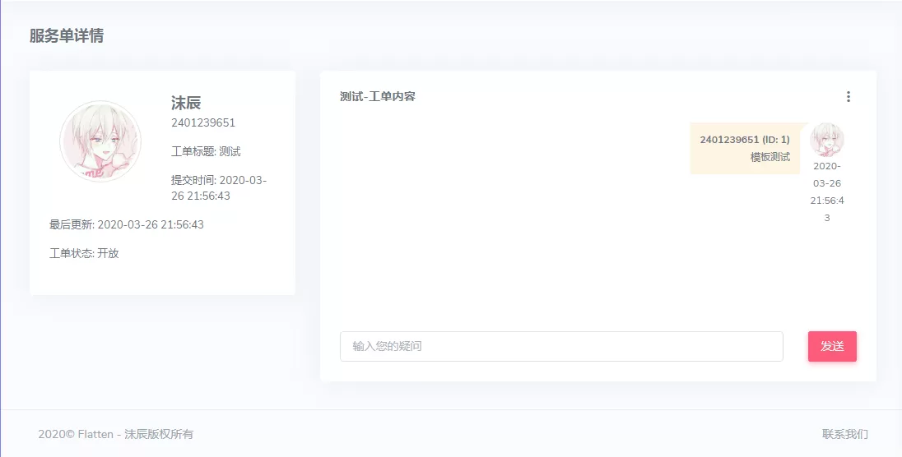Click the sender label 2401239651 (ID: 1)
This screenshot has height=457, width=902.
[744, 140]
